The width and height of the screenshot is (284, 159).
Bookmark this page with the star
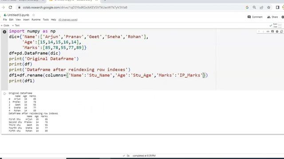tap(269, 8)
